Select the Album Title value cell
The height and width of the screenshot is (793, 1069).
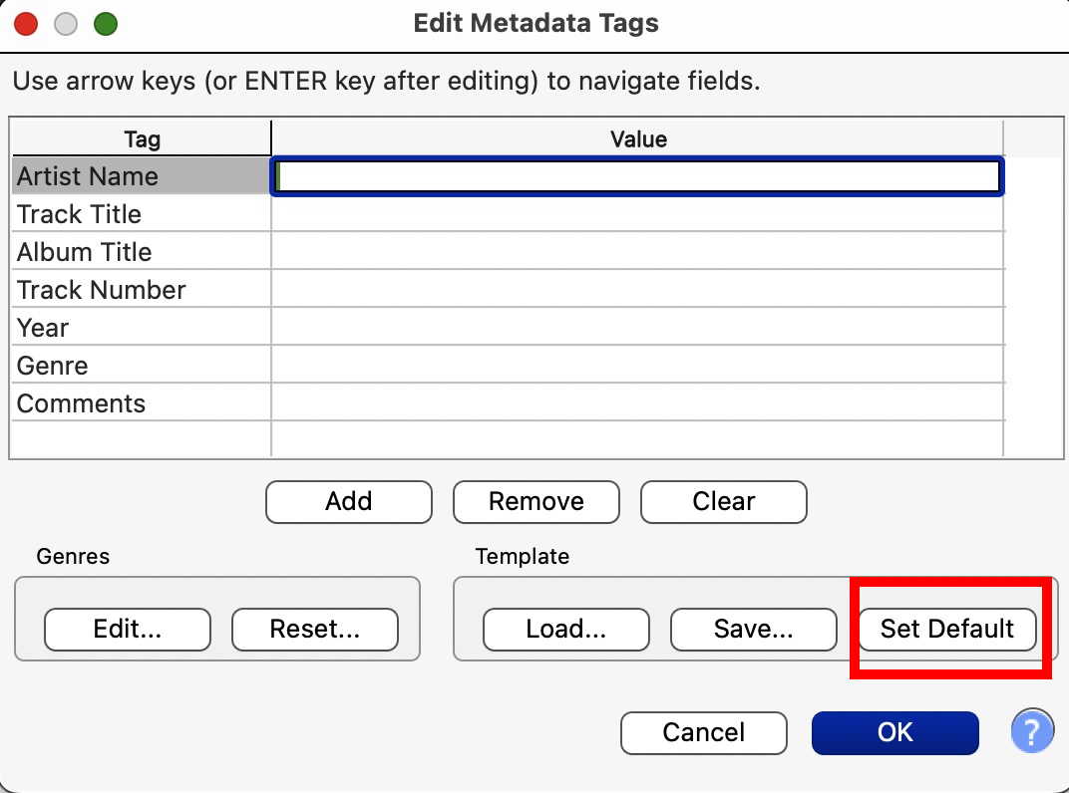(x=636, y=252)
